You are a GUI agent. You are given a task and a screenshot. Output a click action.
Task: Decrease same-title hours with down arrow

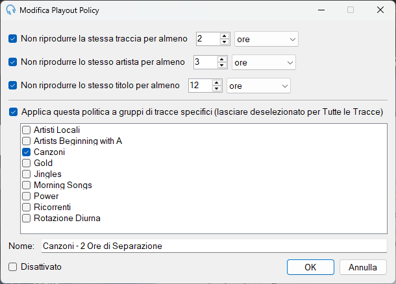(x=216, y=89)
